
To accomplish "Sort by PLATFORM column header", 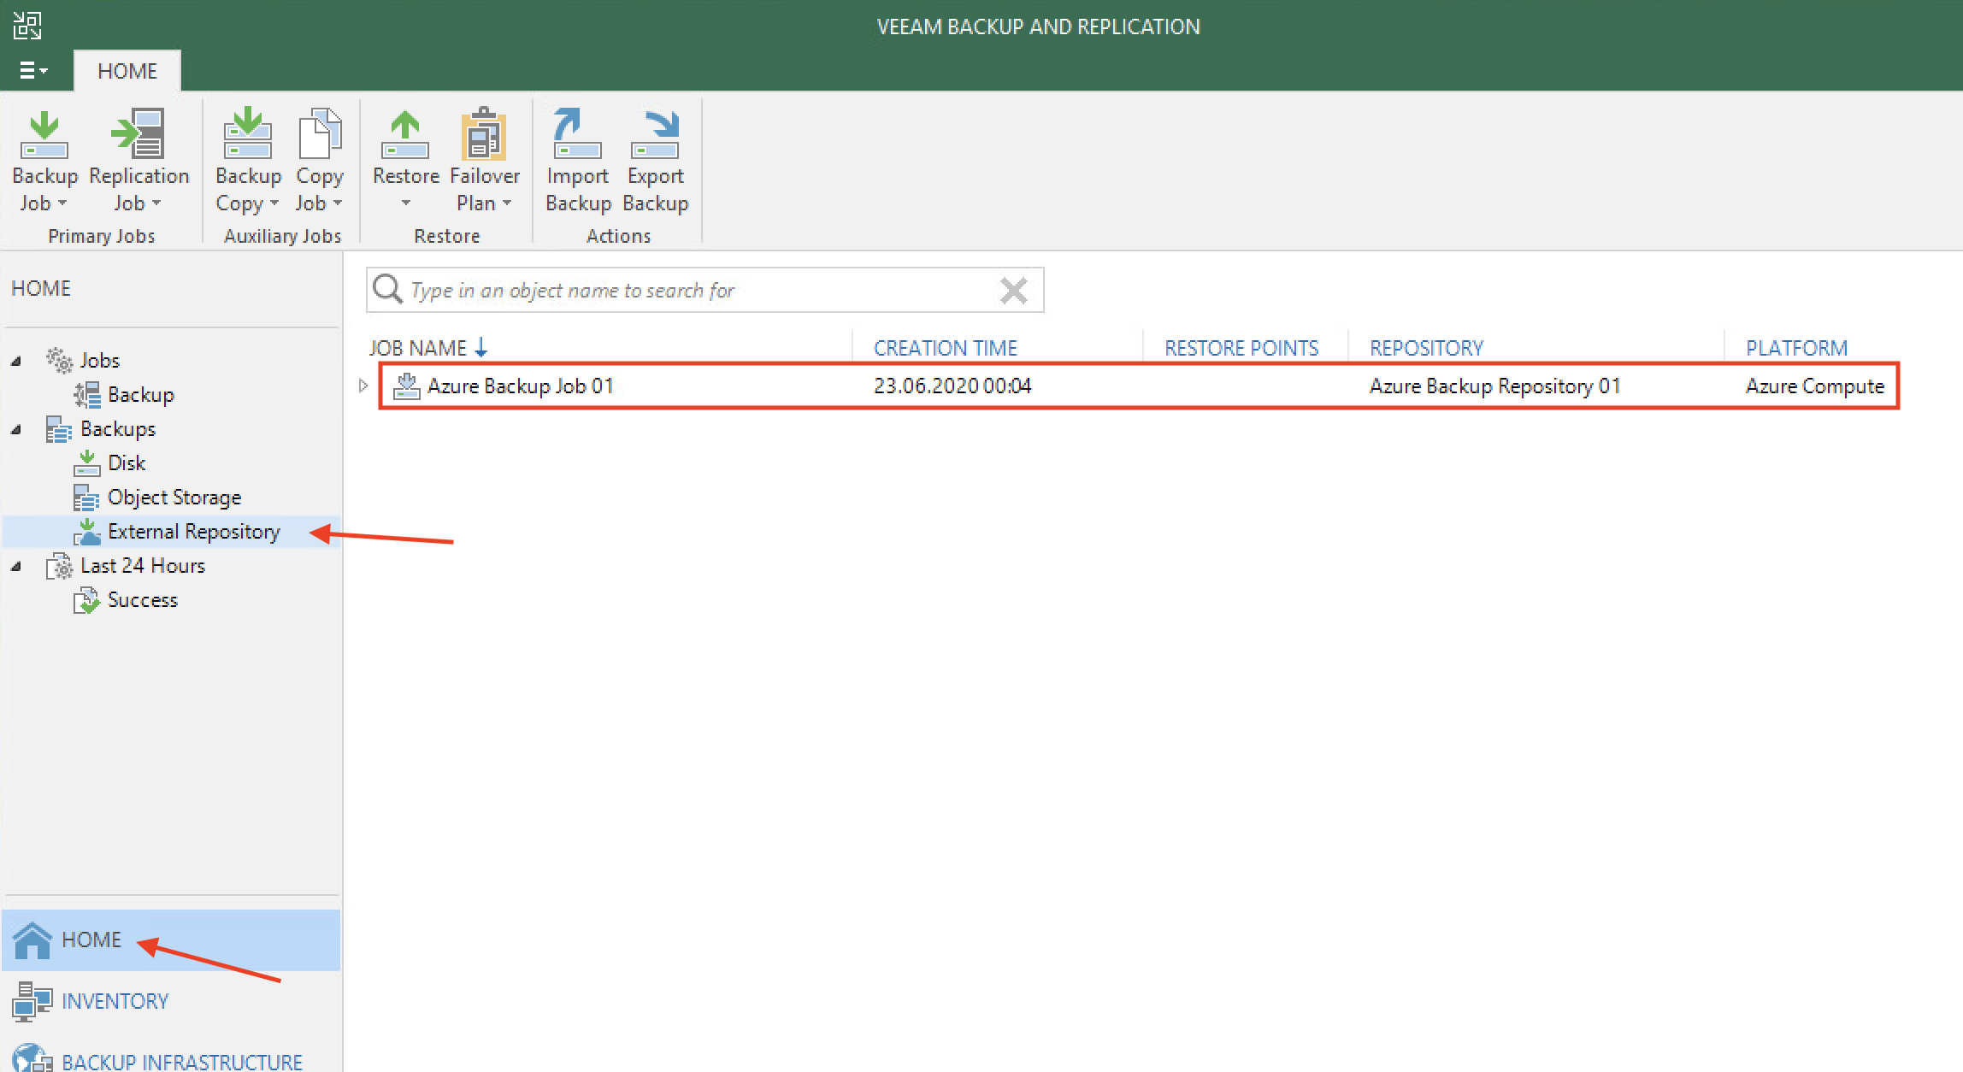I will pos(1796,348).
